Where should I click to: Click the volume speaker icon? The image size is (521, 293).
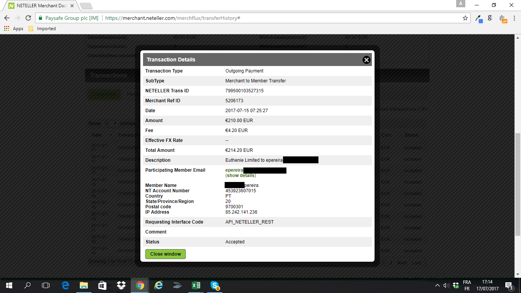[x=446, y=285]
